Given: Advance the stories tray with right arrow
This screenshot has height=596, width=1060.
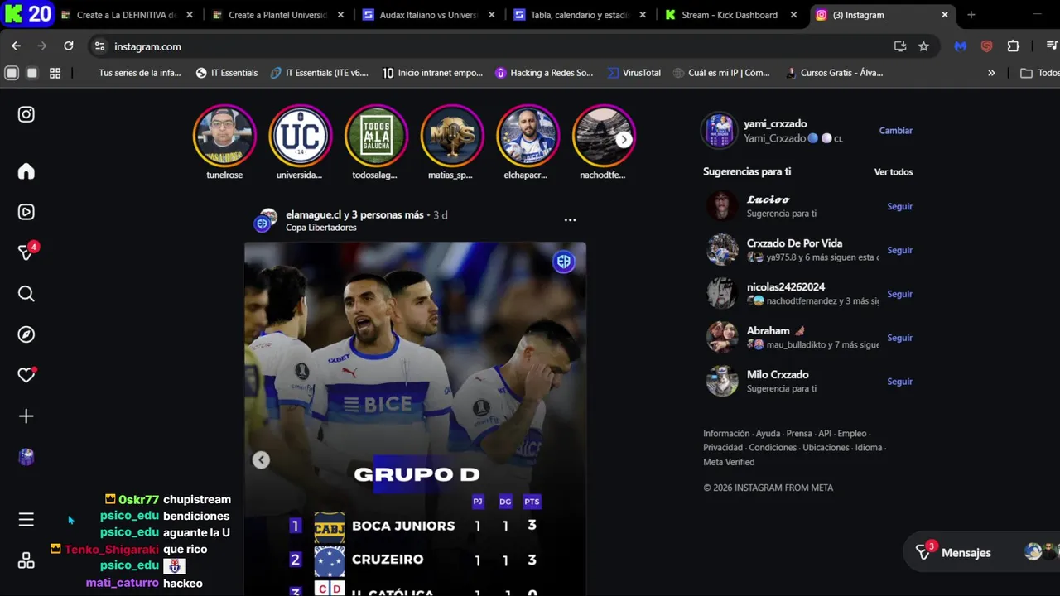Looking at the screenshot, I should (x=624, y=140).
